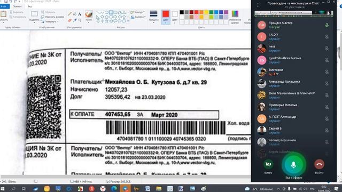Open the Outline (Контур) dropdown
Screen dimensions: 342x192
pyautogui.click(x=138, y=12)
